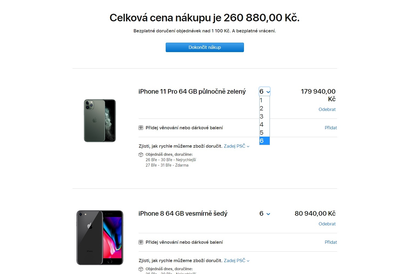Image resolution: width=411 pixels, height=274 pixels.
Task: Open the iPhone 11 Pro product thumbnail
Action: (x=100, y=121)
